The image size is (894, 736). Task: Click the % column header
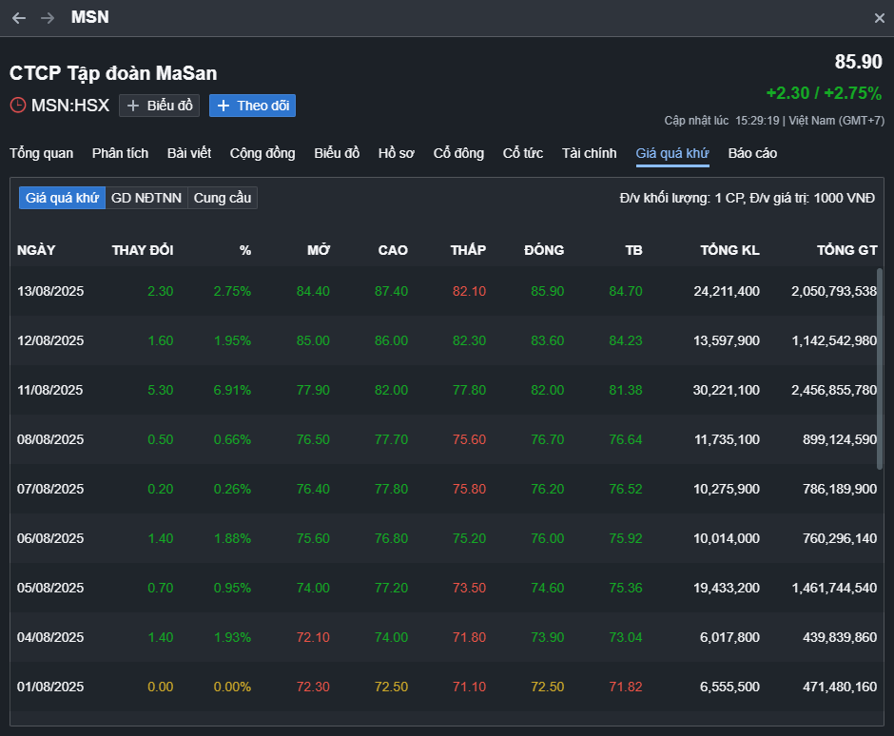[x=245, y=250]
